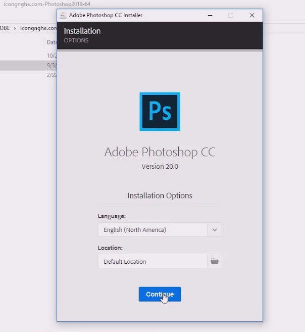Select the Explorer row dated 2/22
Screen dimensions: 305x332
[28, 75]
